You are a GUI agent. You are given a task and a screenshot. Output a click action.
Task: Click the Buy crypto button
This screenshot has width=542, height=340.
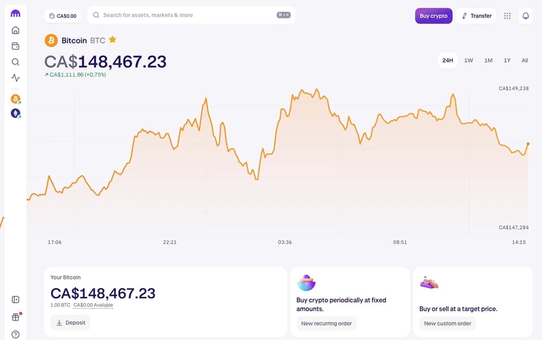434,16
